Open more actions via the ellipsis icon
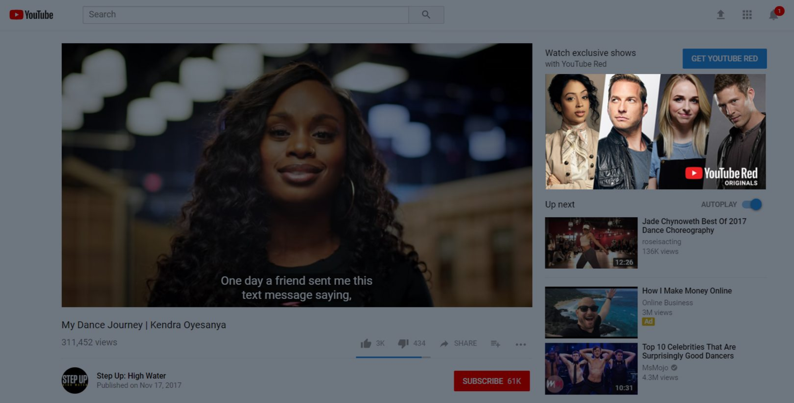 (x=521, y=345)
